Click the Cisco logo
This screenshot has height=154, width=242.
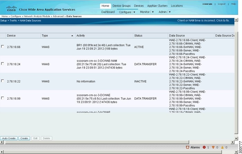tap(11, 9)
